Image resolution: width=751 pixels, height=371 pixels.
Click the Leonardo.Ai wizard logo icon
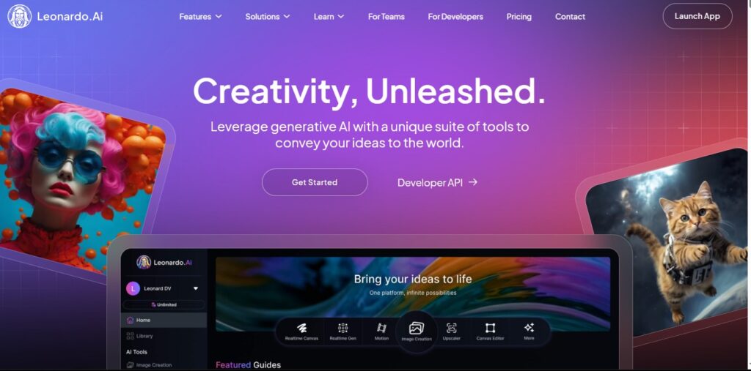coord(20,16)
